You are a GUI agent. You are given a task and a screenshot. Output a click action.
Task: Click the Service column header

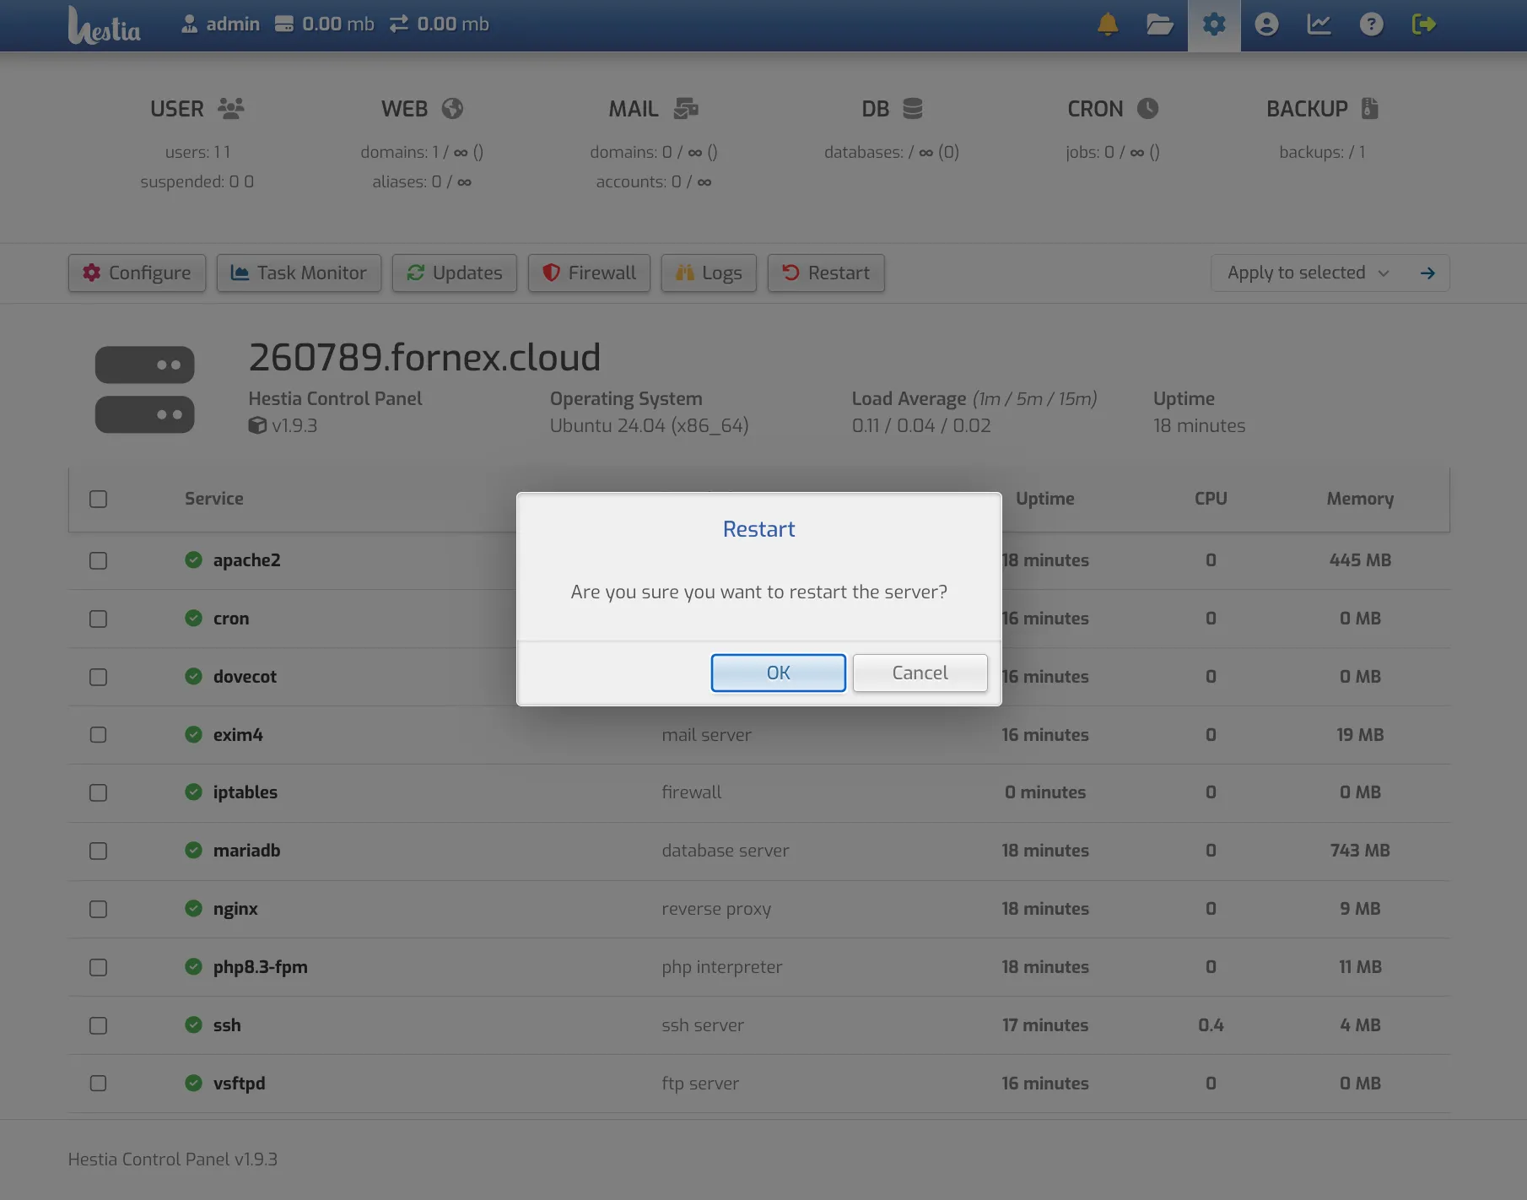coord(213,498)
